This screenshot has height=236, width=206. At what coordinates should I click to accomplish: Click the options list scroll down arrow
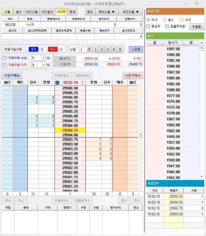pos(202,177)
